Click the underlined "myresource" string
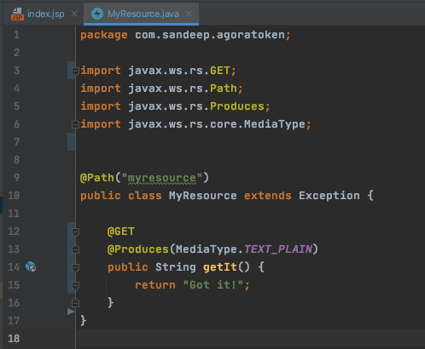The height and width of the screenshot is (349, 425). tap(162, 178)
